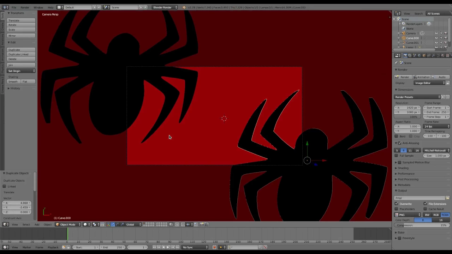This screenshot has height=254, width=452.
Task: Open the Object properties cube tab
Action: click(424, 55)
